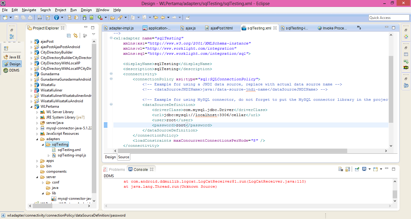Collapse the connectivity element fold marker
The image size is (411, 219).
[111, 74]
